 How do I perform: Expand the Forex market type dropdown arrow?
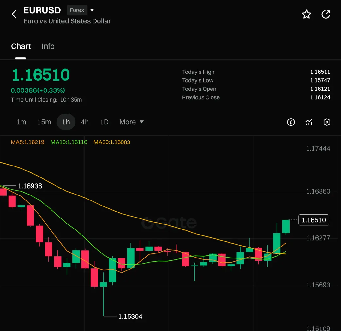[x=92, y=10]
